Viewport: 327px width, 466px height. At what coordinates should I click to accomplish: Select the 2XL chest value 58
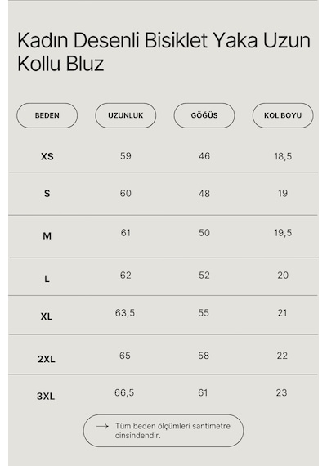point(204,356)
